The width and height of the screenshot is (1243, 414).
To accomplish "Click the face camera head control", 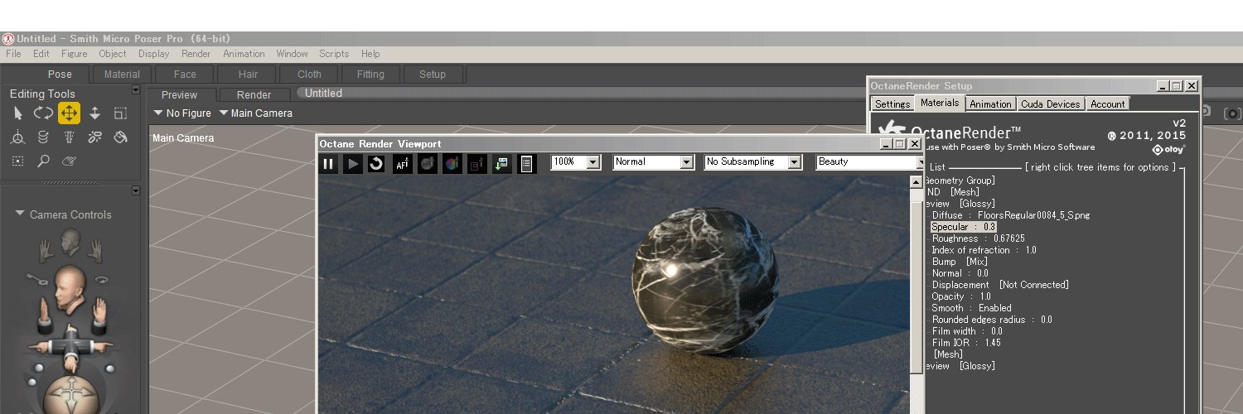I will [70, 243].
